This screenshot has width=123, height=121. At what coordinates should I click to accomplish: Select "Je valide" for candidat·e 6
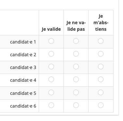click(51, 105)
